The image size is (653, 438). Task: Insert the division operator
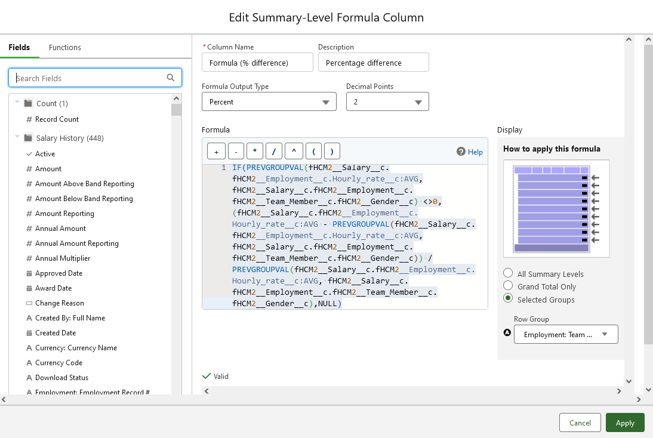(274, 152)
